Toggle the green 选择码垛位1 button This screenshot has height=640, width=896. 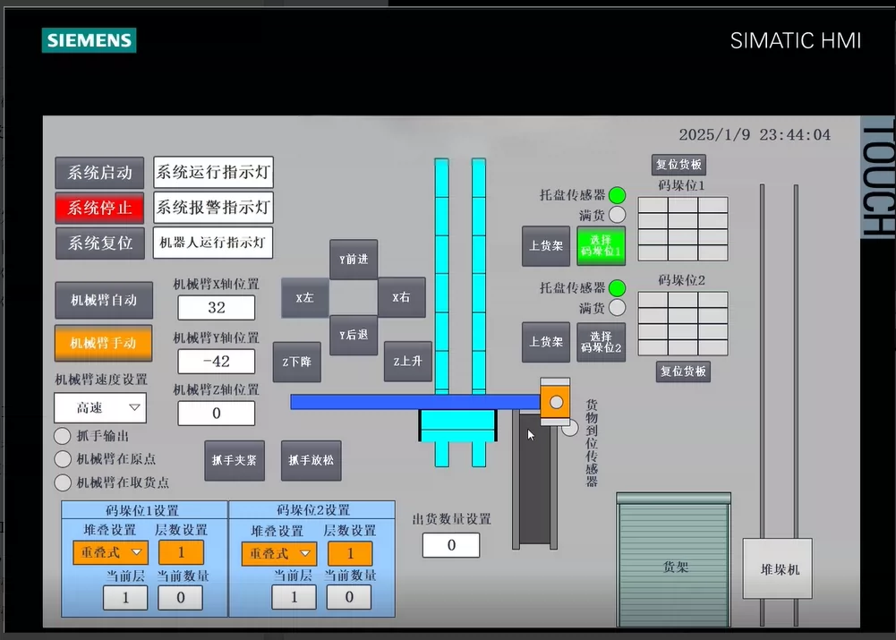tap(602, 246)
